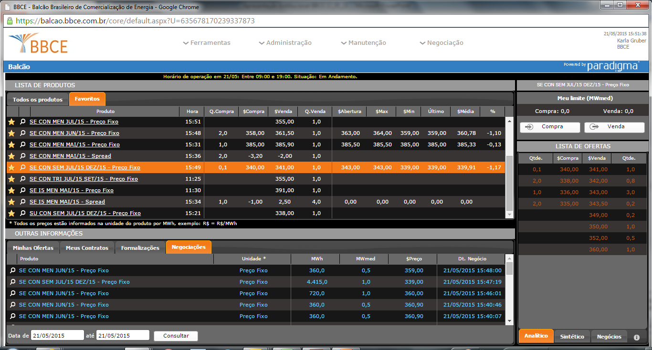Click the Chrome address bar URL
The image size is (652, 350).
coord(135,21)
